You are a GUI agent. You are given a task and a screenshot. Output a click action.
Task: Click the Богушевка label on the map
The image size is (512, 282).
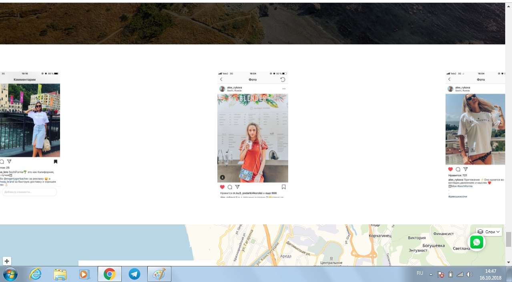point(434,245)
